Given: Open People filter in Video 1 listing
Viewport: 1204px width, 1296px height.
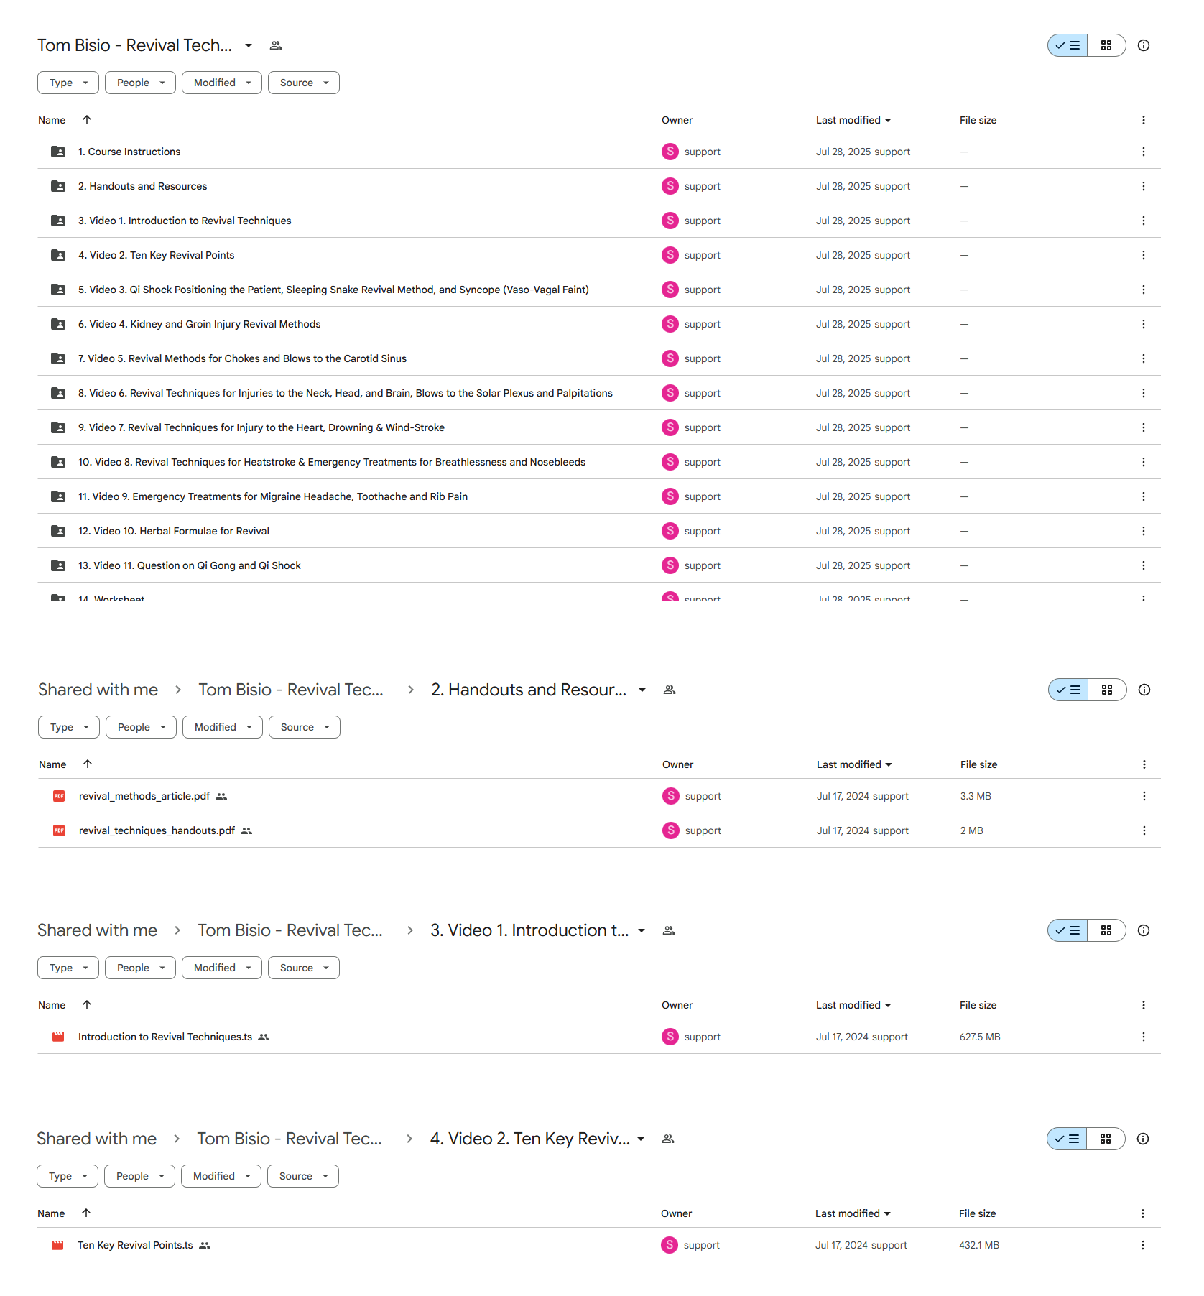Looking at the screenshot, I should click(140, 968).
